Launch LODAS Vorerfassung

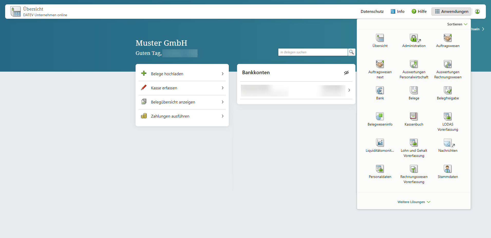pos(448,120)
